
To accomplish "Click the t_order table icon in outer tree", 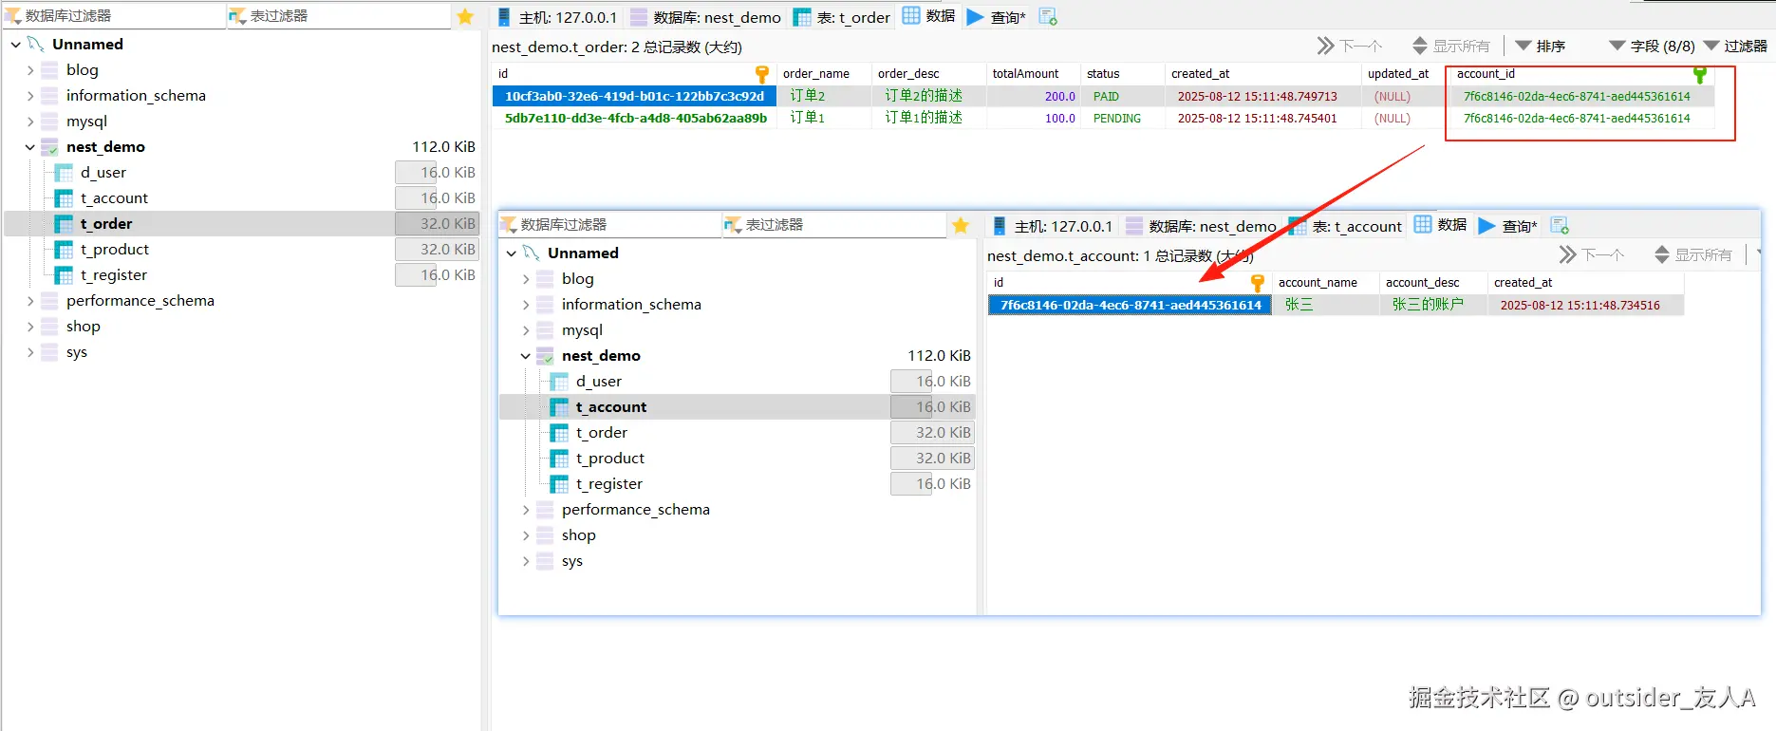I will click(x=64, y=224).
